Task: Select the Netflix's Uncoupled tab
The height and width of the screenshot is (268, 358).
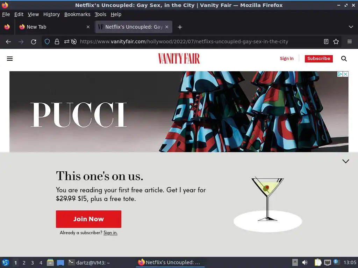Action: coord(134,27)
